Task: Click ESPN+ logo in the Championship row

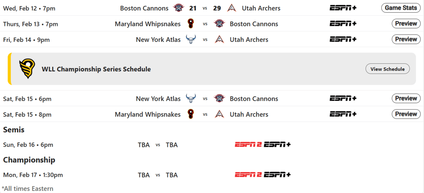Action: [x=277, y=175]
